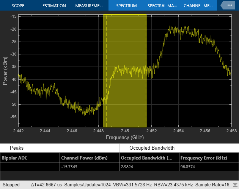Open the MEASUREMENTS tab
Screen dimensions: 239x189
pos(89,6)
